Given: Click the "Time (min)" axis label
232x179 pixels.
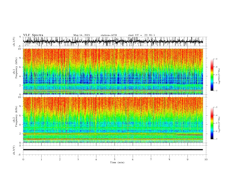Looking at the screenshot, I should pos(117,162).
